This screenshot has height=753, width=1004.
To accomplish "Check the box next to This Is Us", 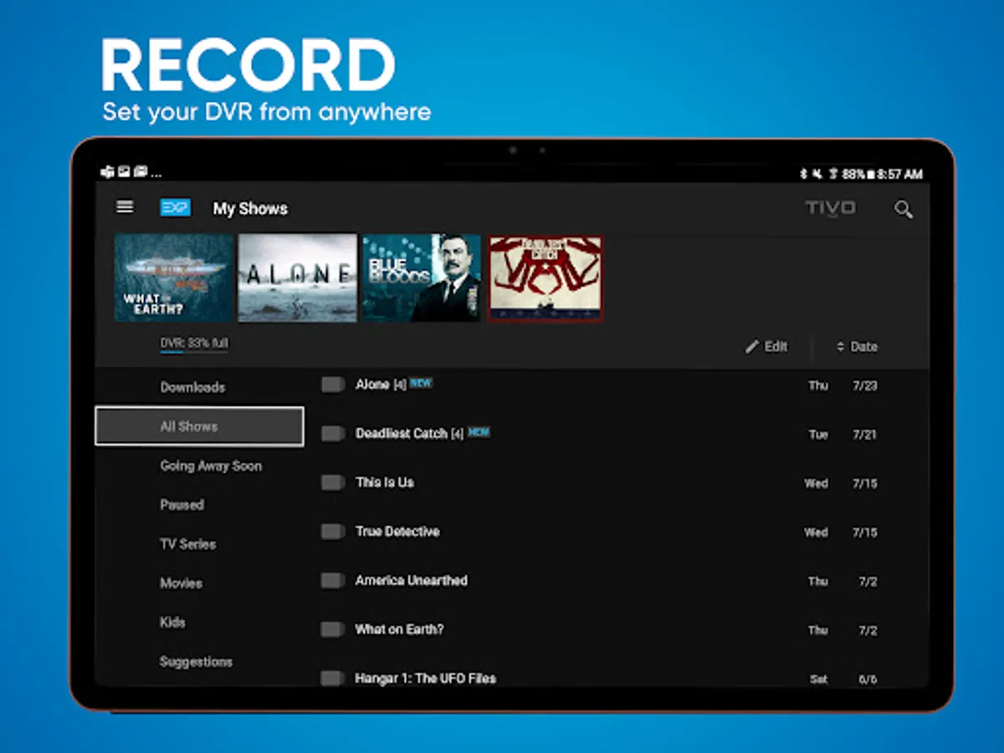I will 333,483.
